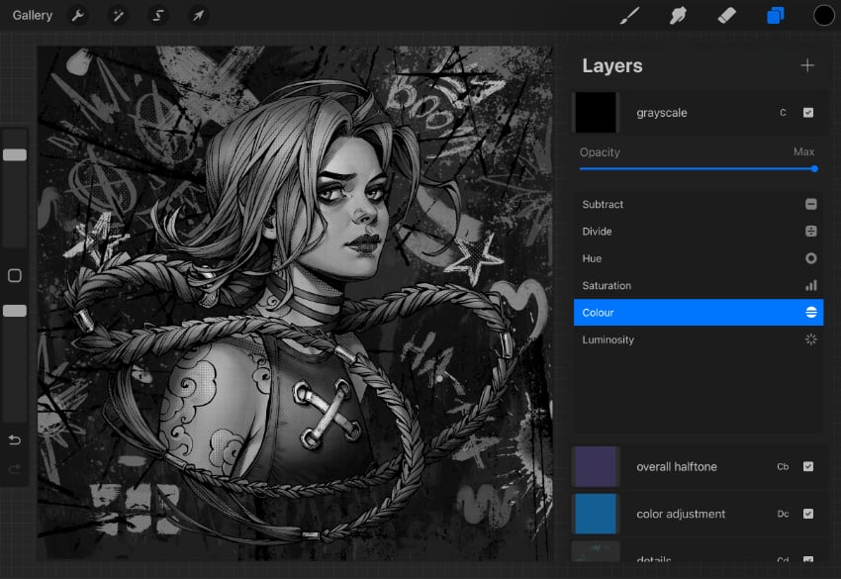Choose the Saturation blend mode
The image size is (841, 579).
699,285
